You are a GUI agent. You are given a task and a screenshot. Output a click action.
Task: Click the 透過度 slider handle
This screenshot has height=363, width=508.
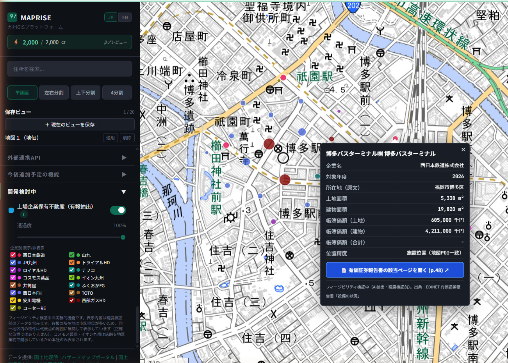123,237
